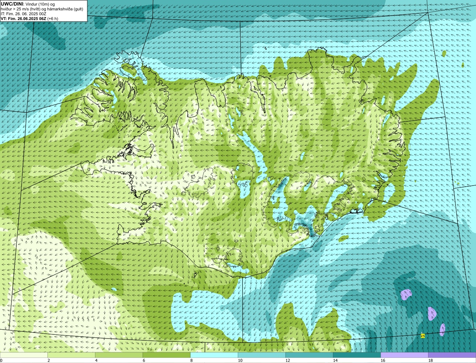Click the hviður > 25 m/s description line
Screen dimensions: 476x363
(42, 9)
